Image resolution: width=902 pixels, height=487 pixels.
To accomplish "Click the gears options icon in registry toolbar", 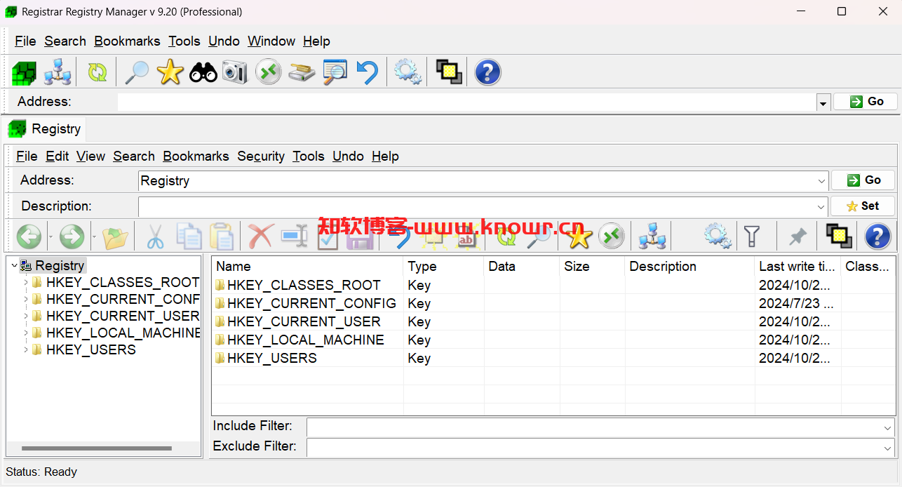I will coord(718,236).
